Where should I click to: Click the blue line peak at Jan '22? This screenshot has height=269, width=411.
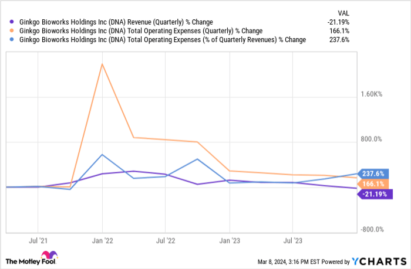(x=102, y=155)
